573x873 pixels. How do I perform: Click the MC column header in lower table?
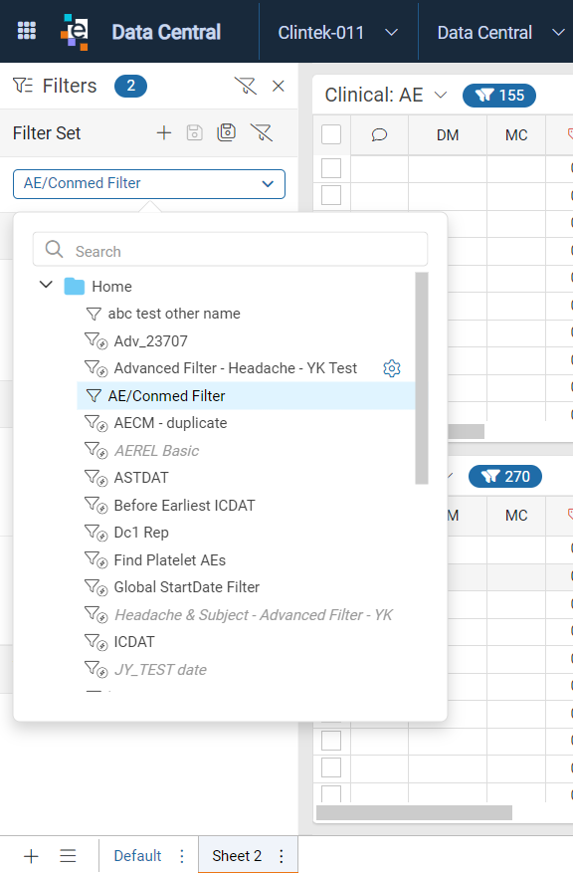coord(516,516)
